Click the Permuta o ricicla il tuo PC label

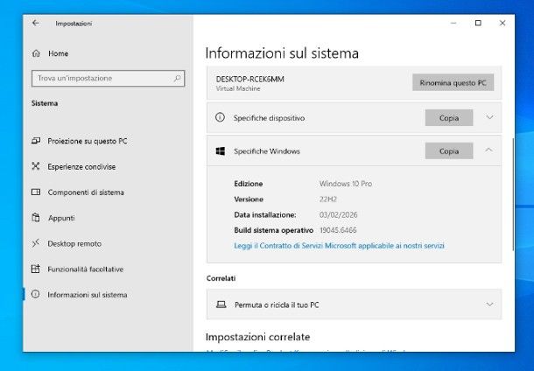[277, 305]
